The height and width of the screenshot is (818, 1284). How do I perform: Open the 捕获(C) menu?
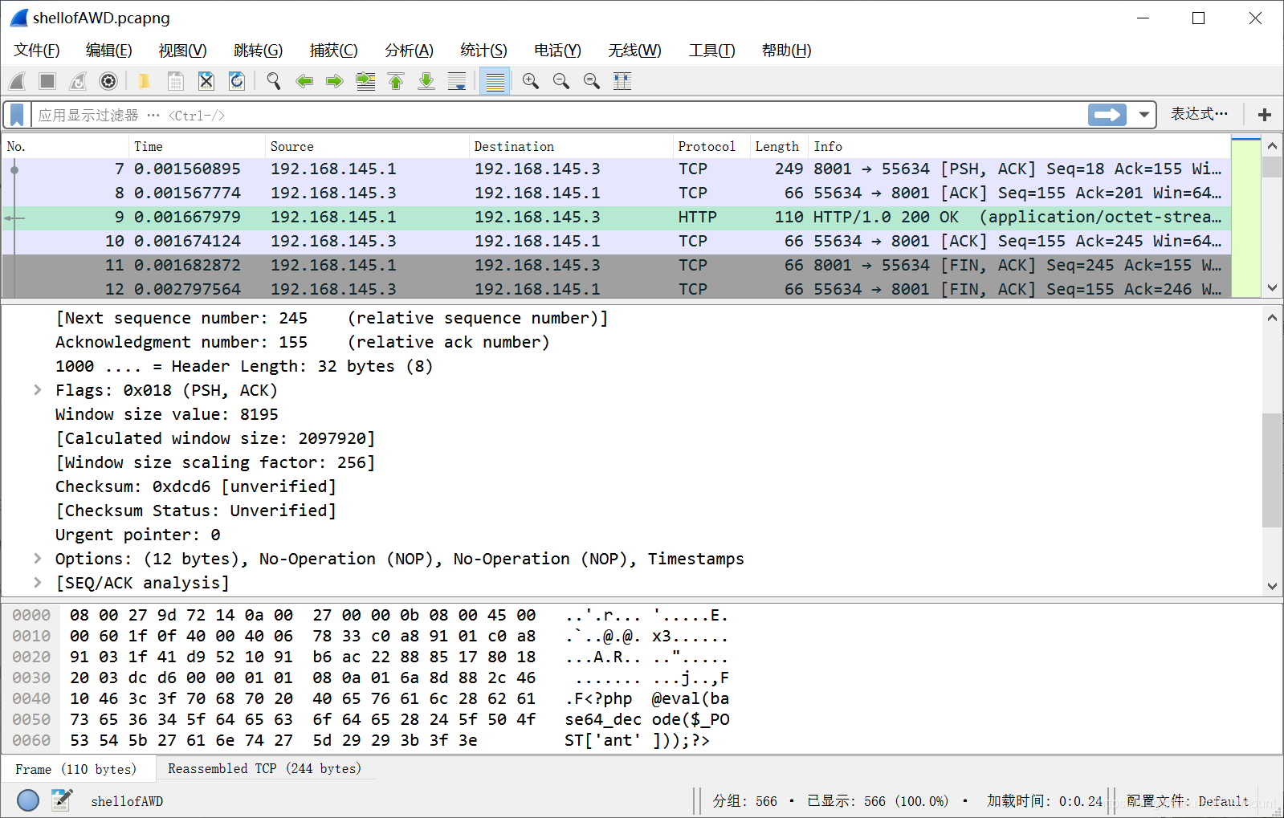coord(334,51)
